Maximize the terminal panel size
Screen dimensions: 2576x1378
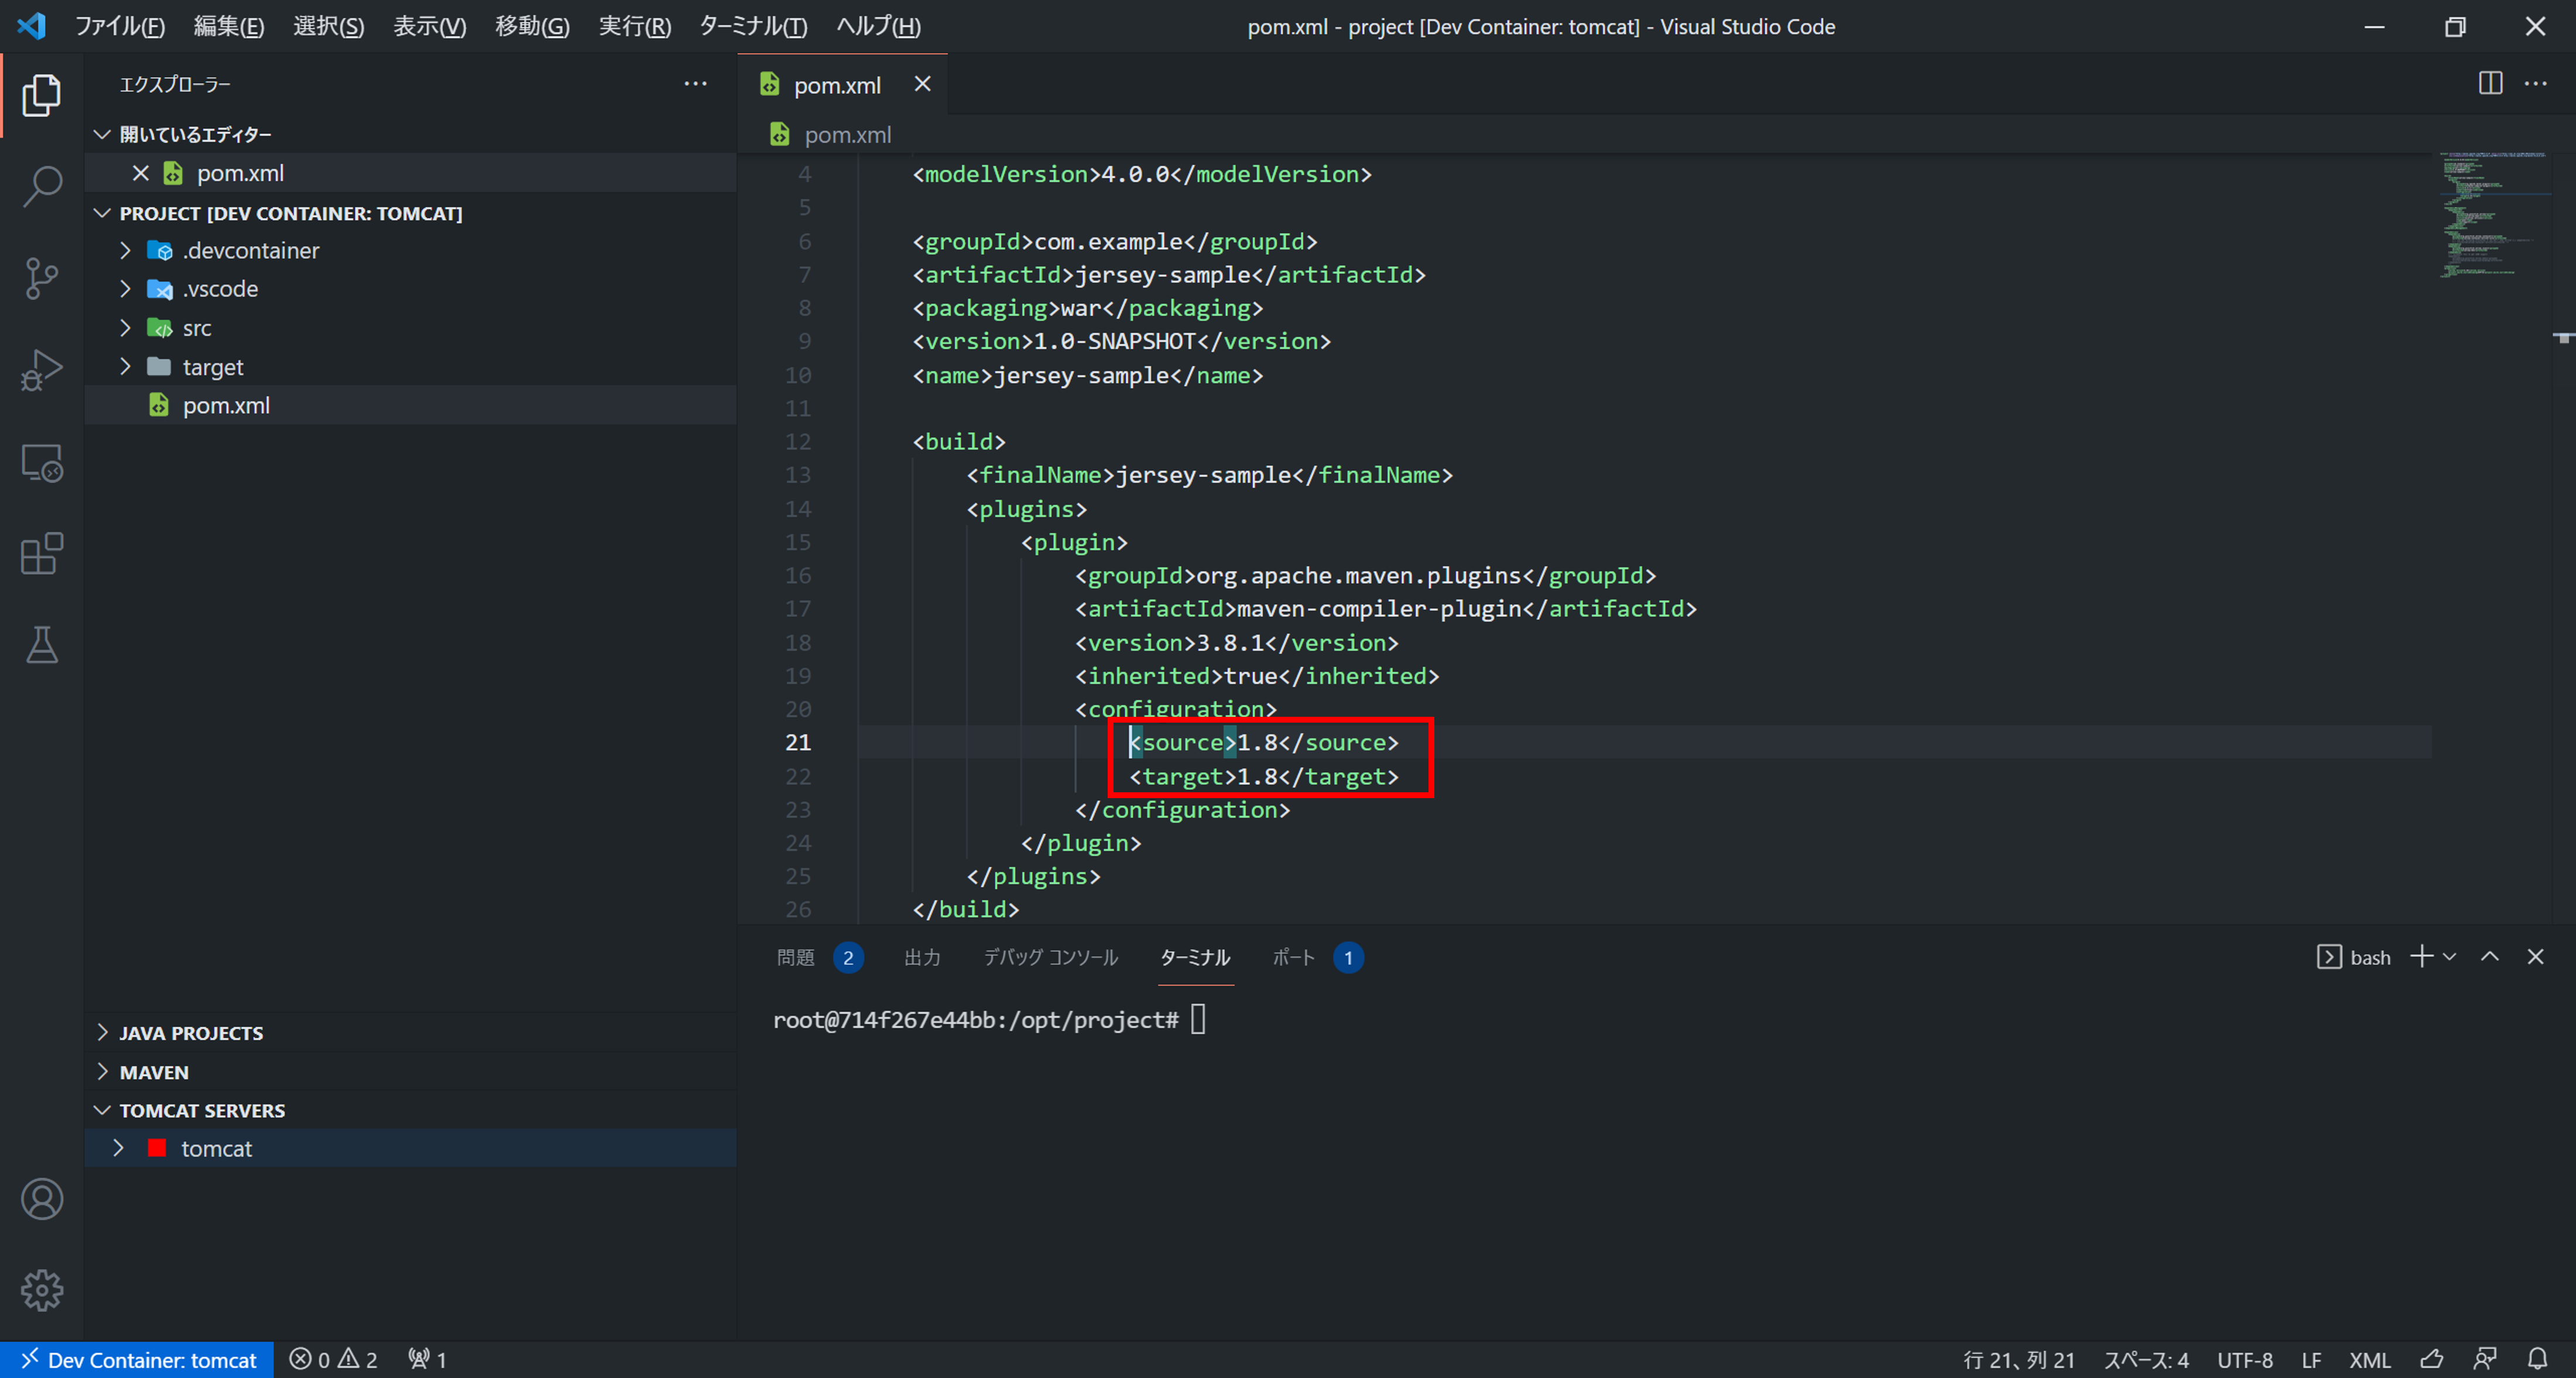[2490, 957]
